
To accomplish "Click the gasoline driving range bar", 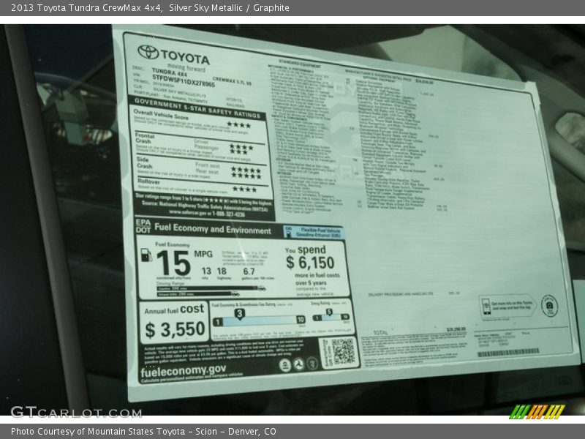I will coord(208,288).
